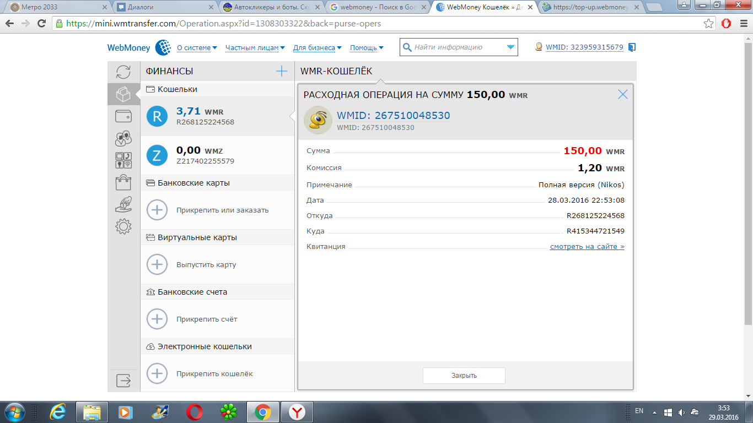Click plus circle for Прикрепить счёт

[x=157, y=319]
